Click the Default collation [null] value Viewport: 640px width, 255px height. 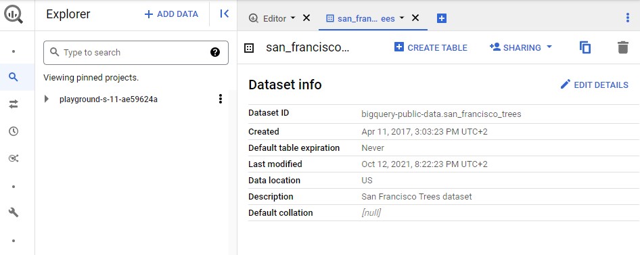tap(371, 213)
